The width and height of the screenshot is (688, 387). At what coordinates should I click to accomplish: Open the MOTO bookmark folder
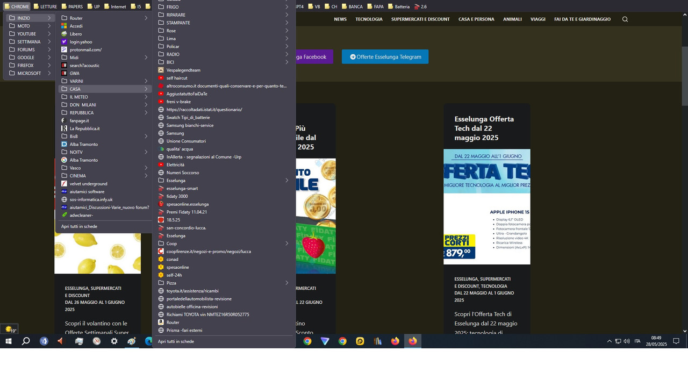click(30, 26)
